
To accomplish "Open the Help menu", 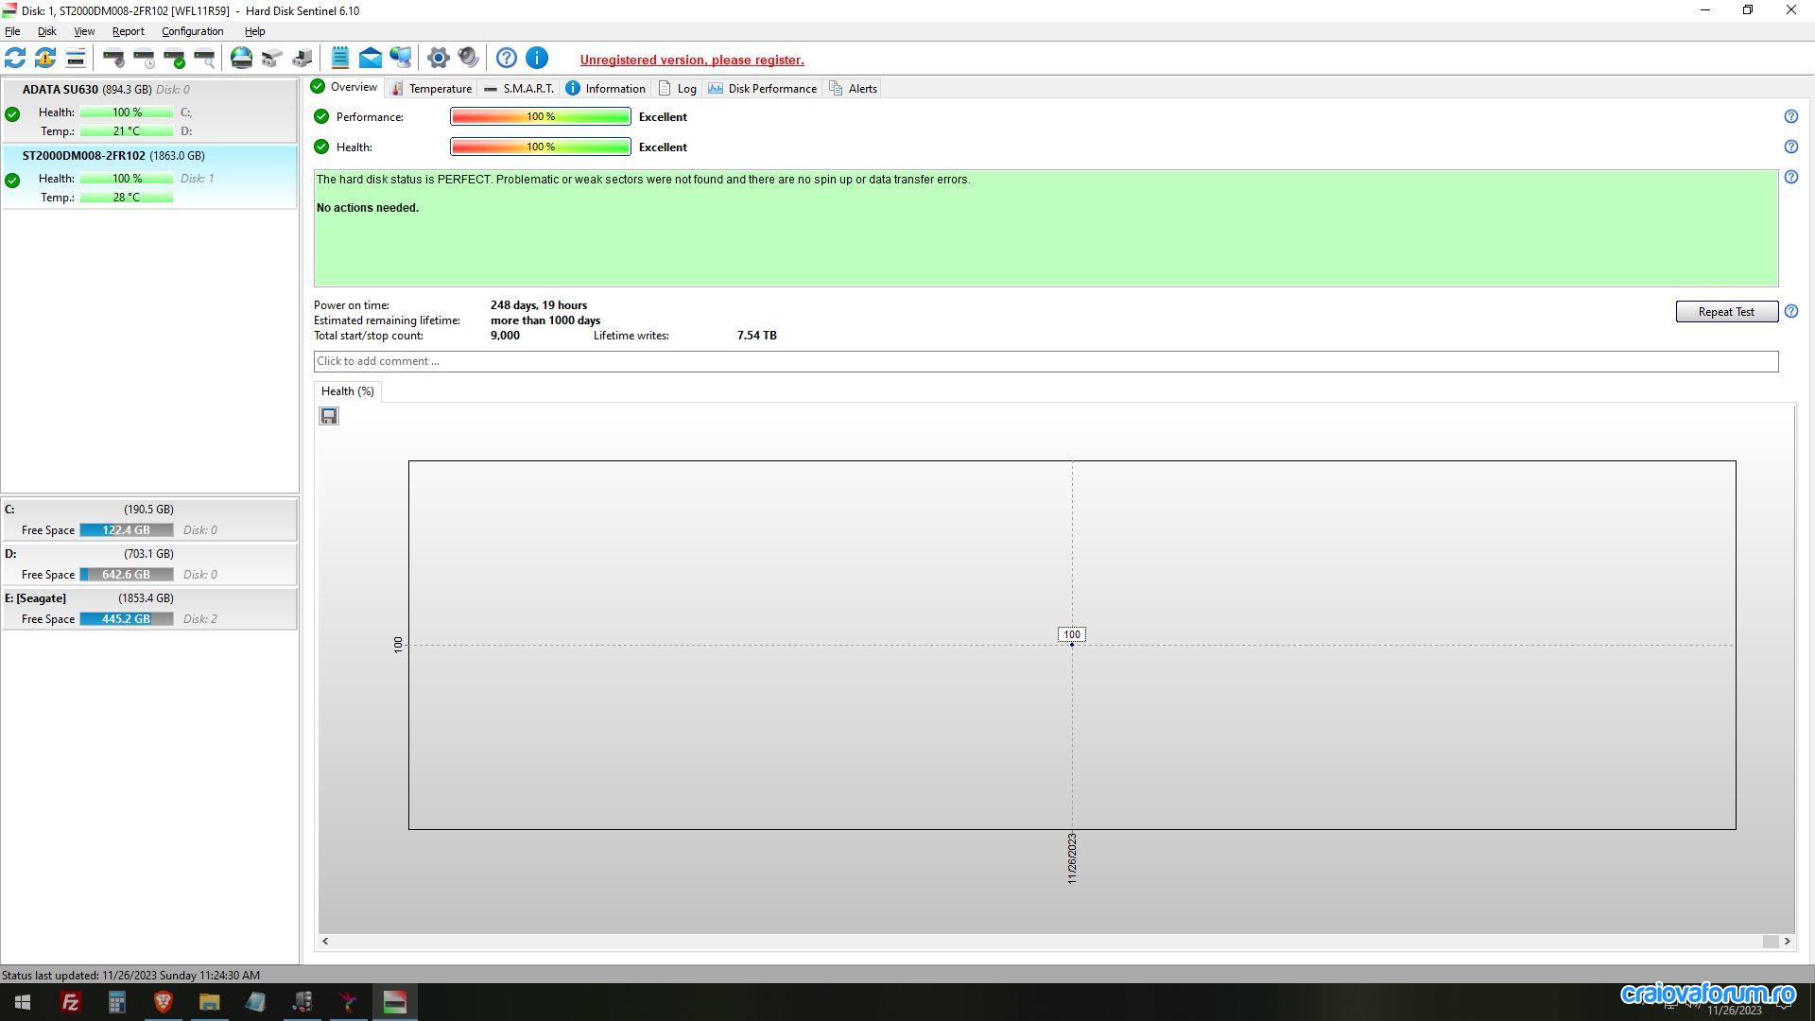I will (x=255, y=31).
